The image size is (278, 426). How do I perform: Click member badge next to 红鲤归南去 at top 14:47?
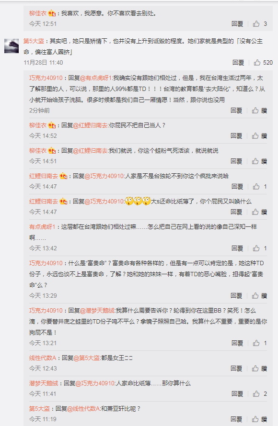(x=63, y=176)
